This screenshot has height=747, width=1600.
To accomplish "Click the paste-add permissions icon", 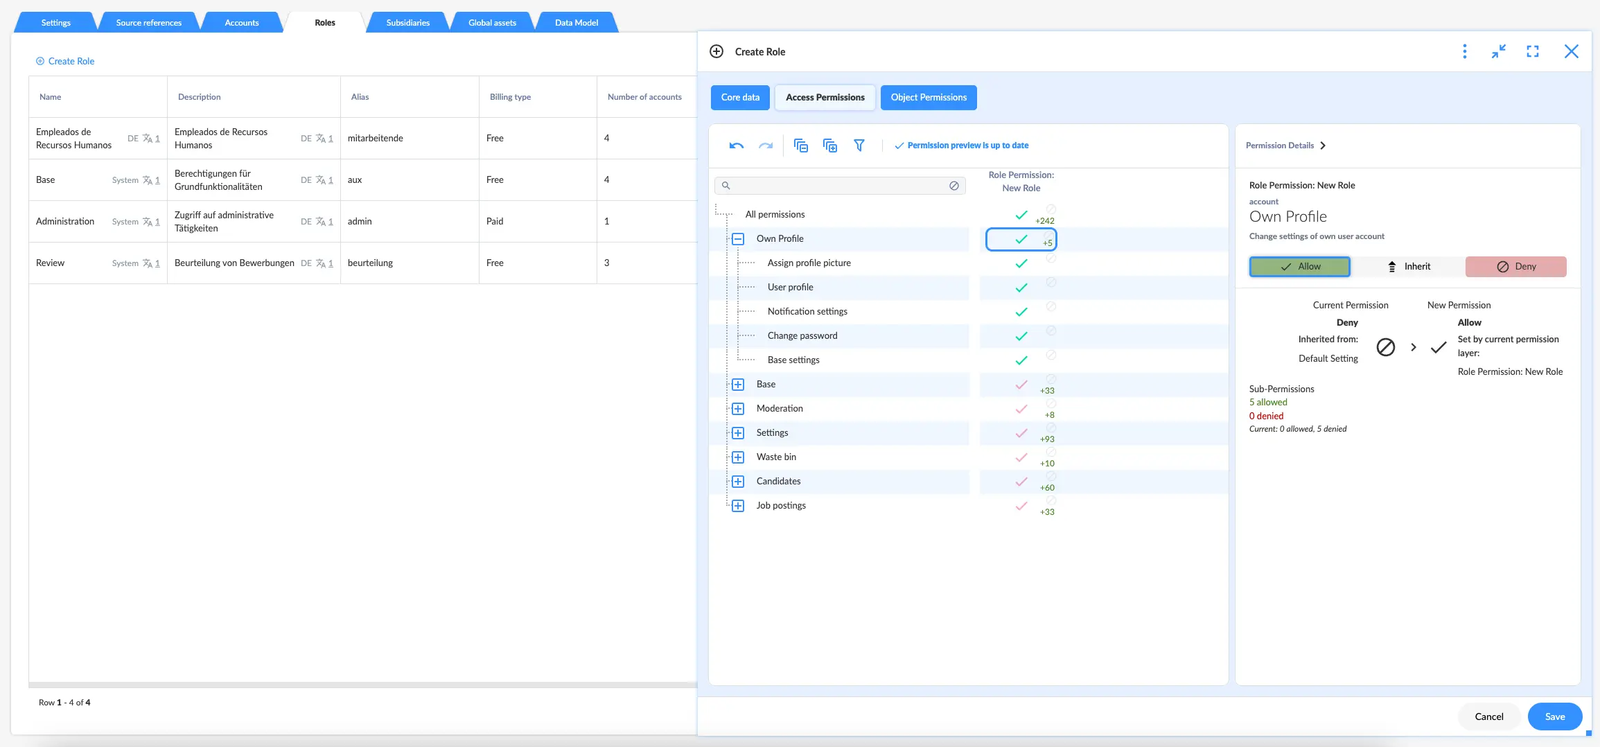I will [829, 146].
